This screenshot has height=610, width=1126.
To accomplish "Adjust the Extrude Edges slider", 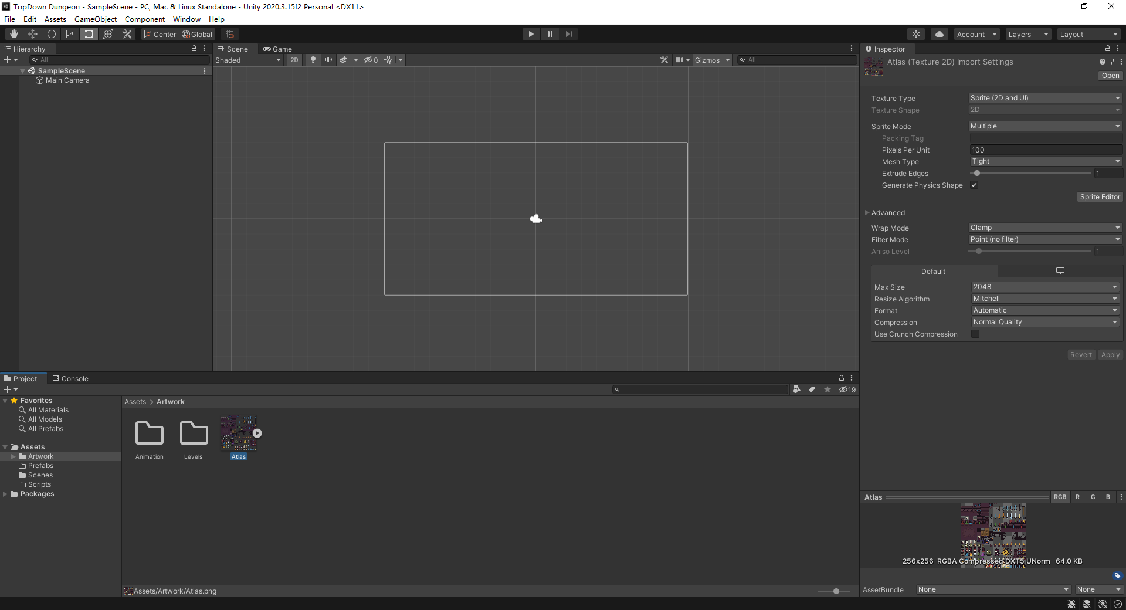I will click(977, 173).
